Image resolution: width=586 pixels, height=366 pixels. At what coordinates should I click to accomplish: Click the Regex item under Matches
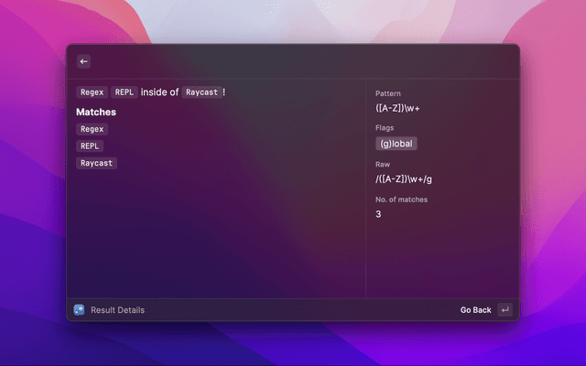(92, 129)
